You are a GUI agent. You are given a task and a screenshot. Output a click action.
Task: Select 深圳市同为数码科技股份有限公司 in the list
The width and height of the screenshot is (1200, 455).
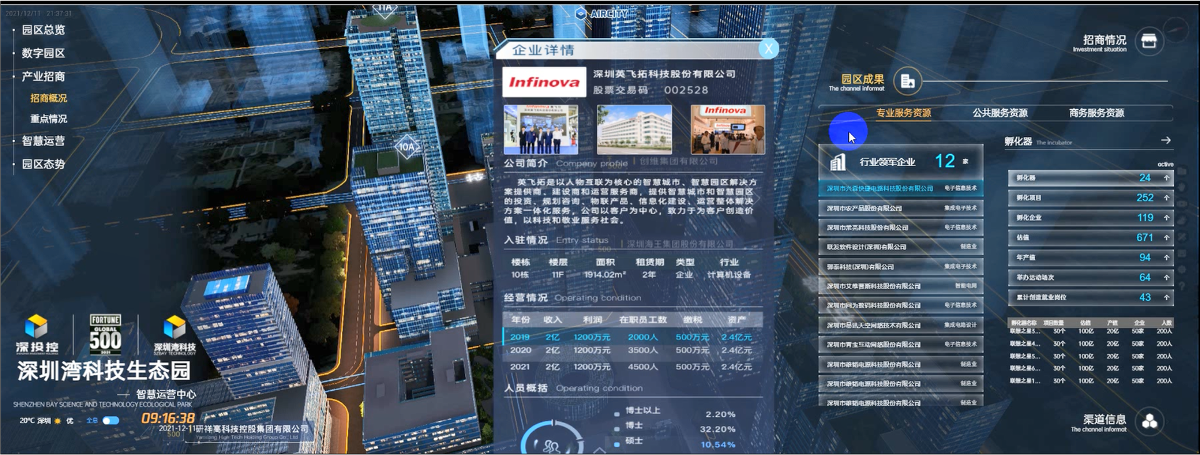point(901,305)
